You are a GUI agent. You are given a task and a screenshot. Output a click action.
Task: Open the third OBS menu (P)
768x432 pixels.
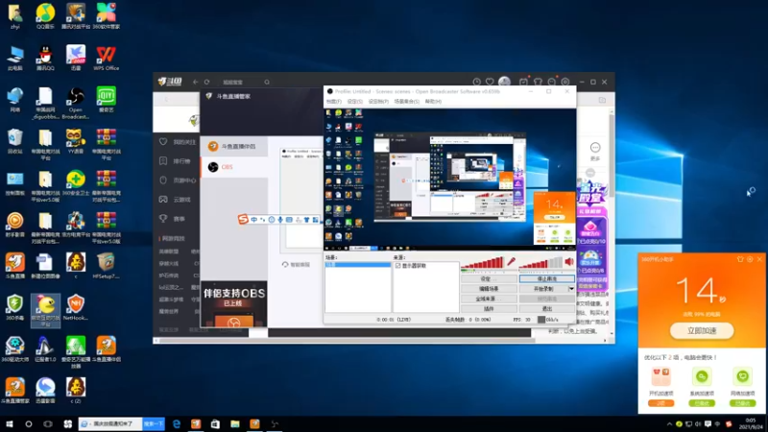[x=378, y=102]
